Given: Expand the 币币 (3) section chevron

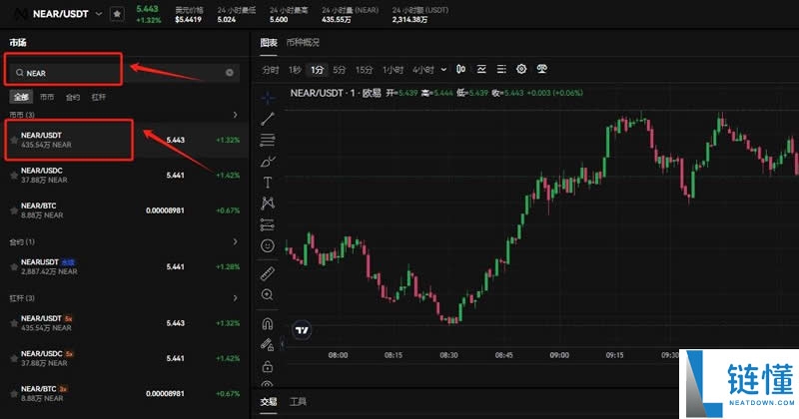Looking at the screenshot, I should tap(235, 115).
